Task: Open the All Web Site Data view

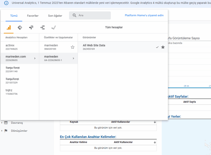Action: [123, 47]
